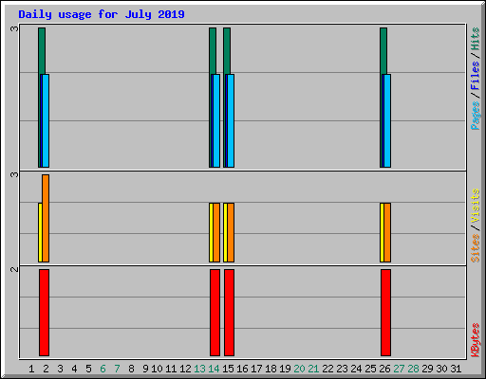Click day label 18 on the x-axis
Image resolution: width=486 pixels, height=379 pixels.
271,369
